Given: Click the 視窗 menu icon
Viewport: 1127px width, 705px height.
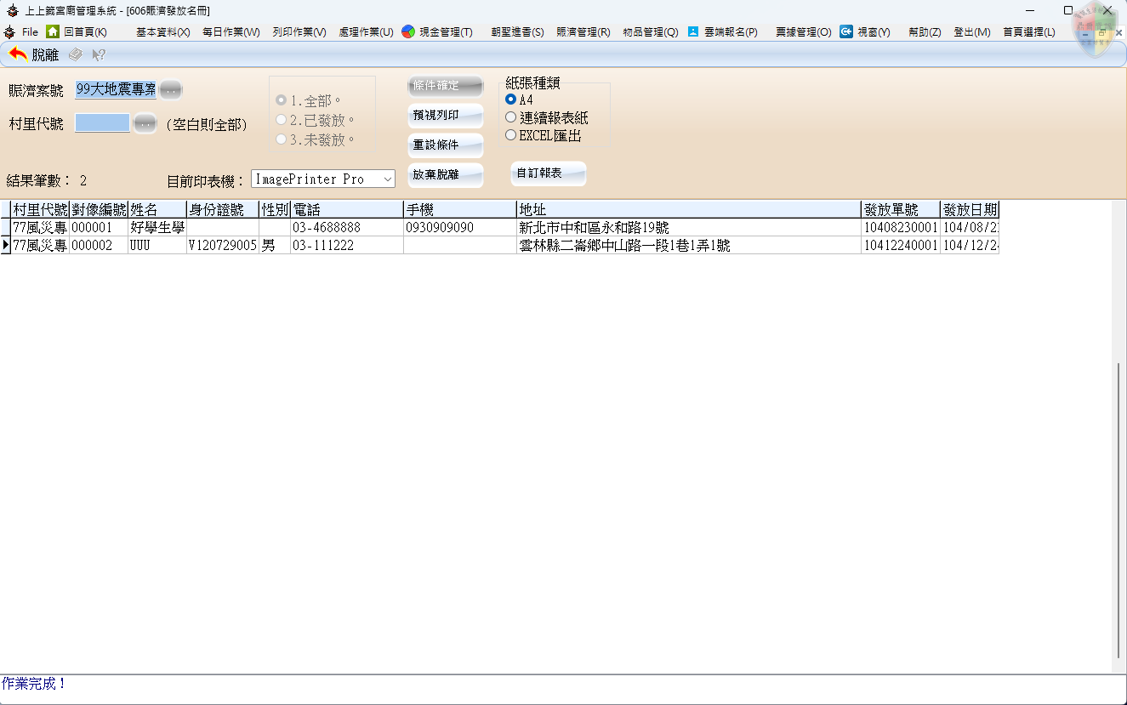Looking at the screenshot, I should pos(846,31).
